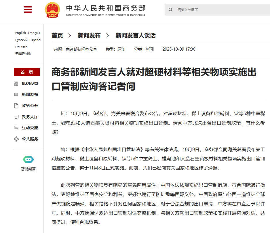
Task: Switch language to English
Action: [20, 33]
